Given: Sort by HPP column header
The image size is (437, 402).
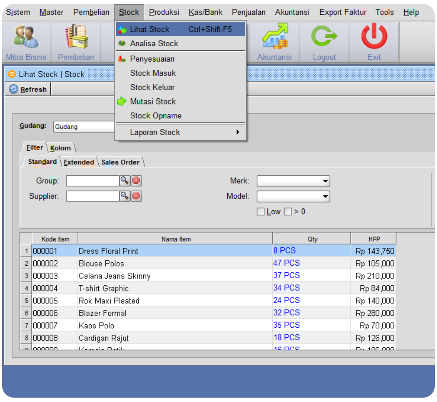Looking at the screenshot, I should [374, 239].
